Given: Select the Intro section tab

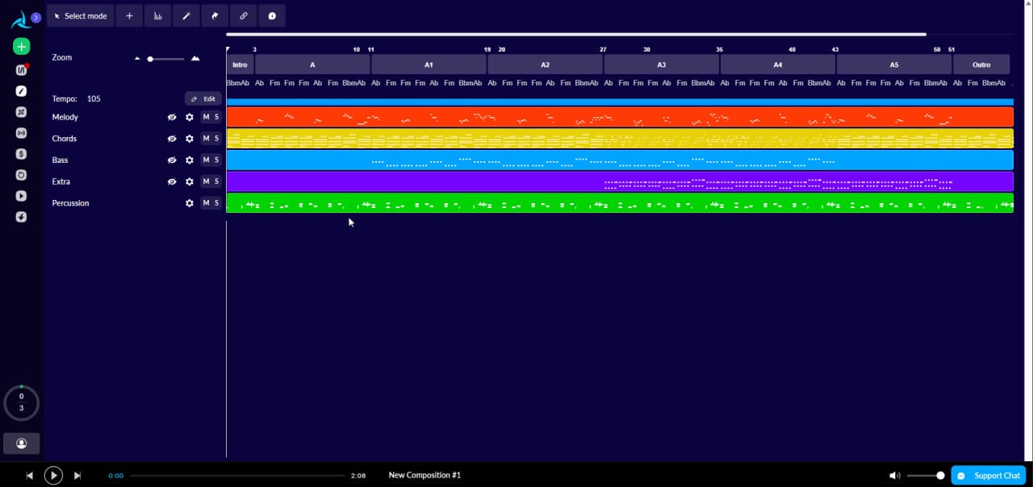Looking at the screenshot, I should tap(239, 65).
